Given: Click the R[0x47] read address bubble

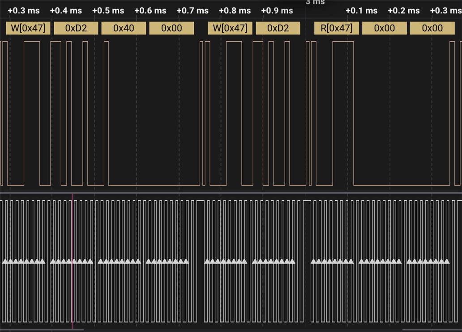Looking at the screenshot, I should pos(337,28).
